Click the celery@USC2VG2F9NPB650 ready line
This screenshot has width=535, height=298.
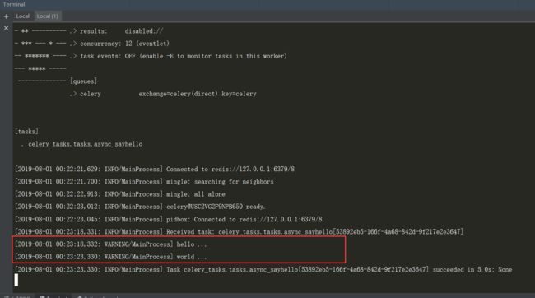click(x=140, y=207)
